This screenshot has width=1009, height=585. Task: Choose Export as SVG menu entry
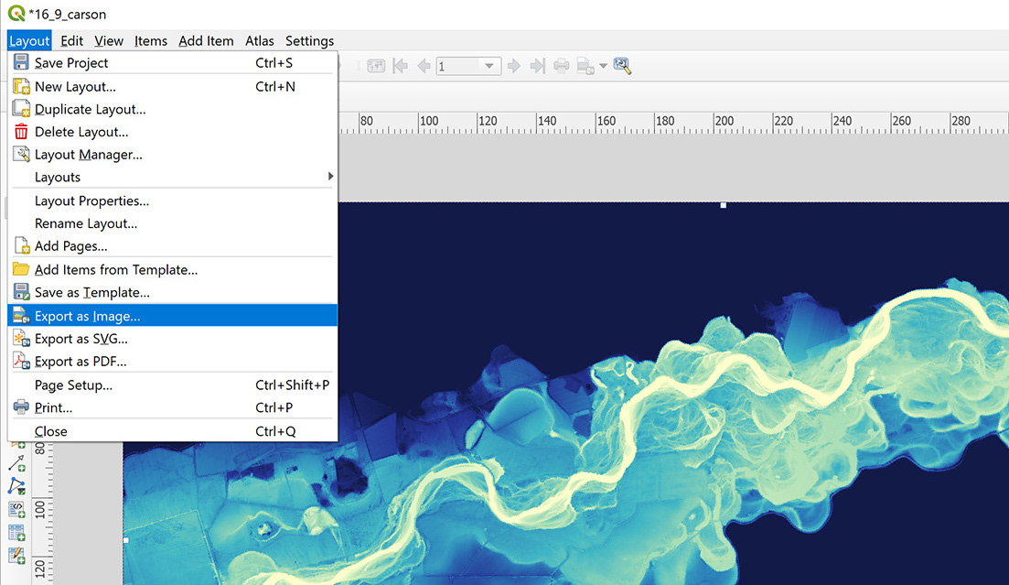point(173,339)
